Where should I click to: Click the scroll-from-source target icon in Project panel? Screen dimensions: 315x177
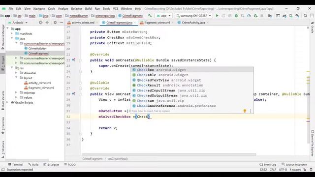(40, 23)
